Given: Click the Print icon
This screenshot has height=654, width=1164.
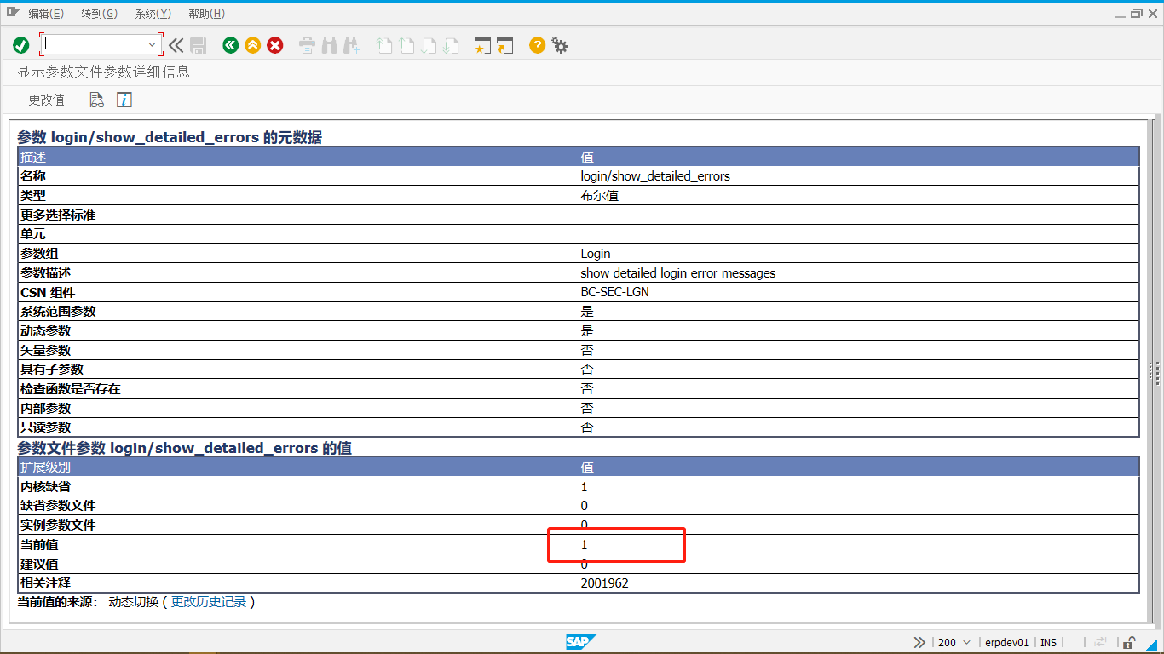Looking at the screenshot, I should coord(307,45).
